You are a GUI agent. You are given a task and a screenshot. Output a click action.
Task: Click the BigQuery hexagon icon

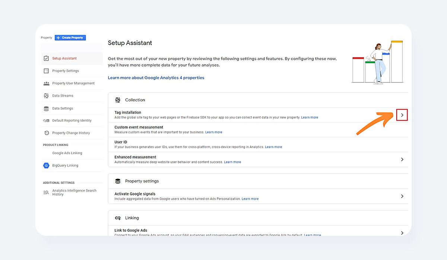46,166
